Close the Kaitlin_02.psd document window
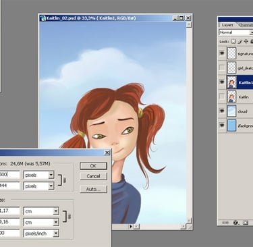 (x=188, y=18)
